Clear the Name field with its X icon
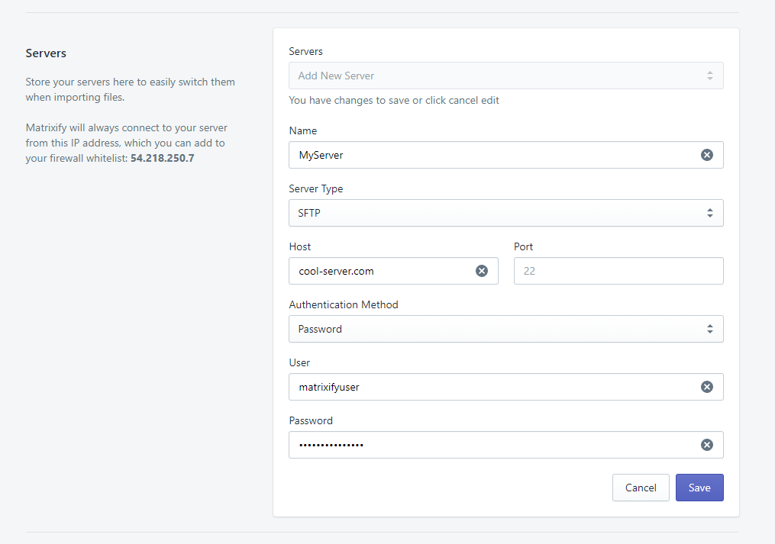This screenshot has height=544, width=775. click(x=706, y=155)
